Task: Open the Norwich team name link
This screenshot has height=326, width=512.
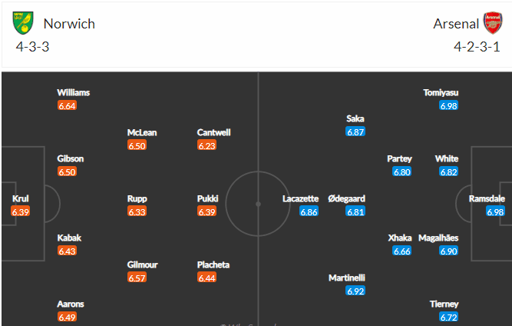Action: tap(69, 24)
